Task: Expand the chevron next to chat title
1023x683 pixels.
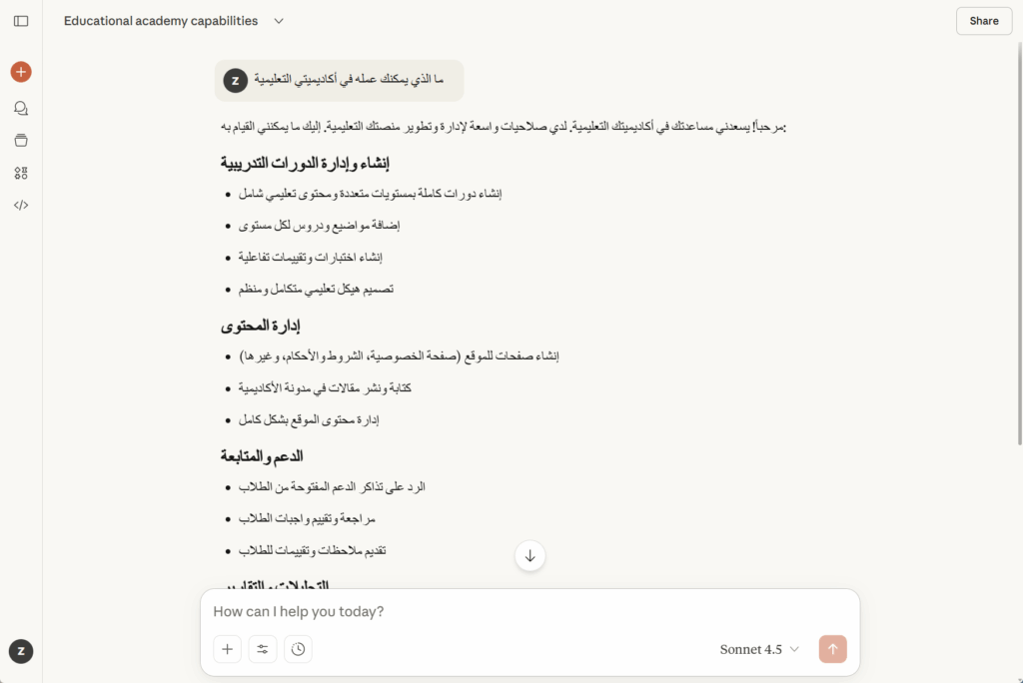Action: click(x=279, y=21)
